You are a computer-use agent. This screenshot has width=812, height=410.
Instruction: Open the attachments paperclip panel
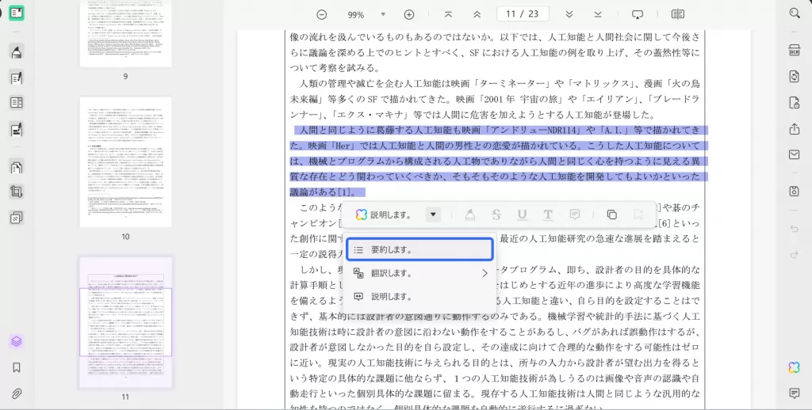17,394
